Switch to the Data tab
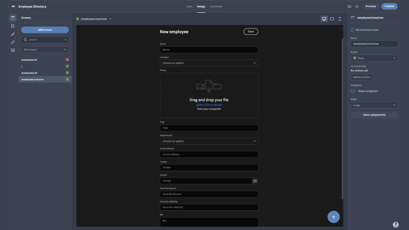The height and width of the screenshot is (230, 409). 189,6
